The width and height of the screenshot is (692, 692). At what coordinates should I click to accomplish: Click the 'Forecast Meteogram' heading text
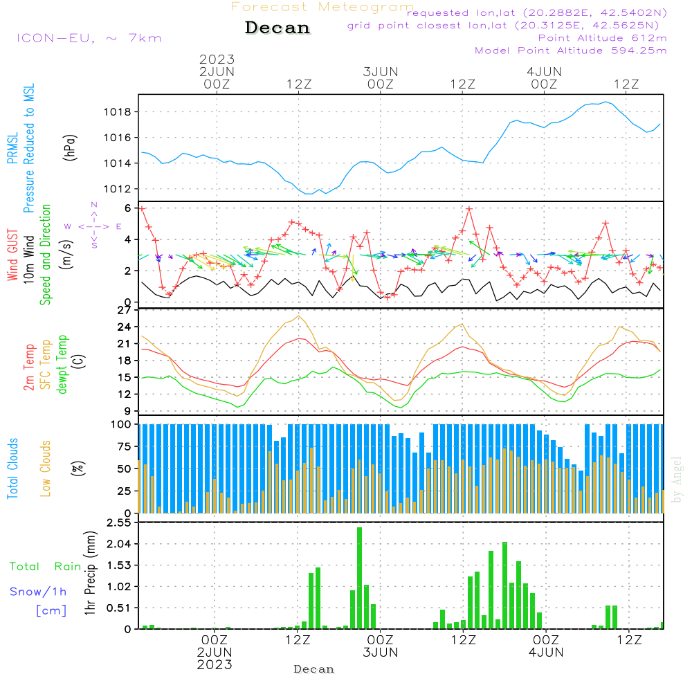[x=322, y=7]
